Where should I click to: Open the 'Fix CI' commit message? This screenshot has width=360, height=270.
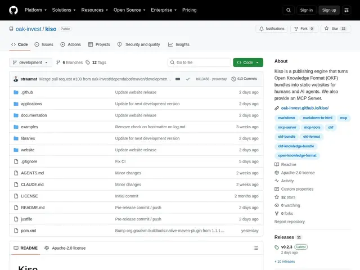pos(120,161)
